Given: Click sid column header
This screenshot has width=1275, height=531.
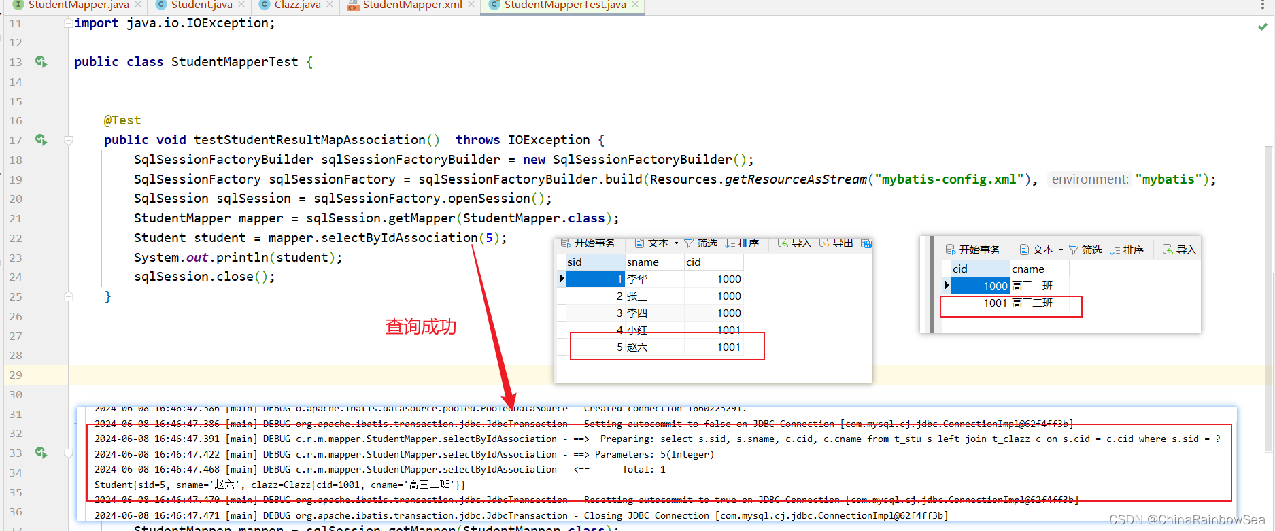Looking at the screenshot, I should point(595,262).
